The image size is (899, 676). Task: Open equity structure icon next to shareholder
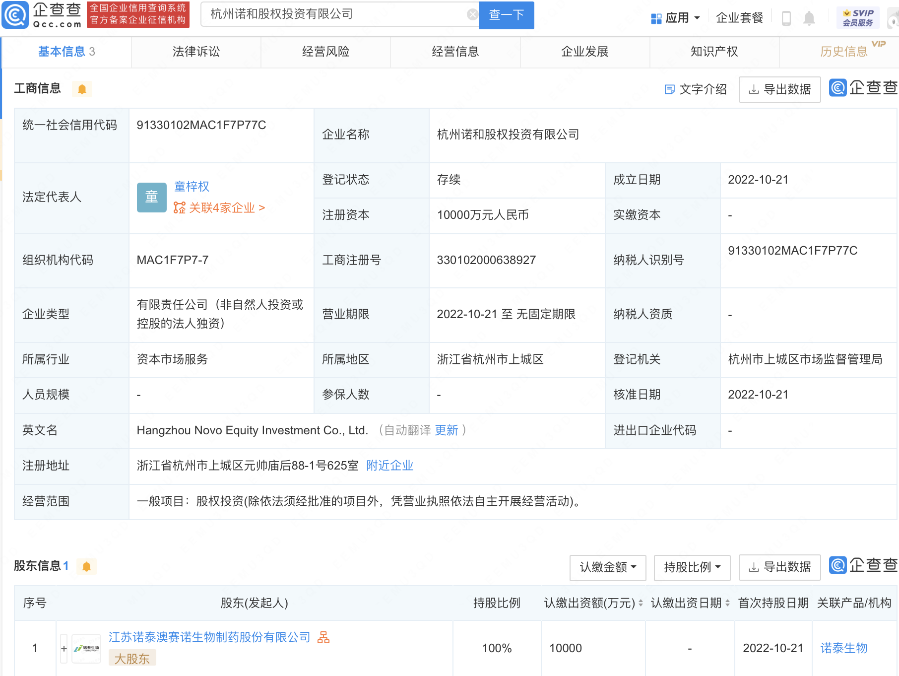[x=323, y=637]
